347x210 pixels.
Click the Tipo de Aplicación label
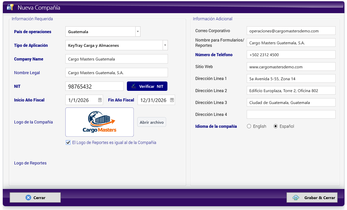[31, 45]
